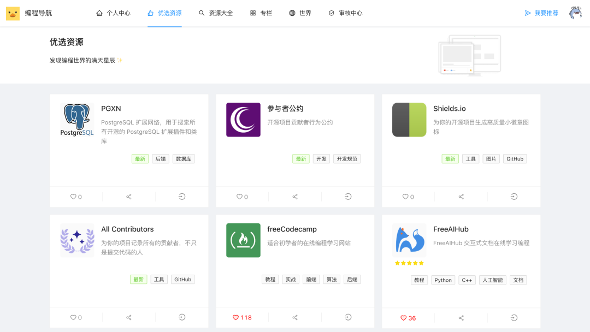Open PGXN resource via enter arrow icon
590x332 pixels.
point(182,197)
